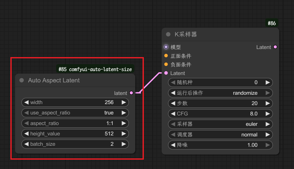Increase 步数 steps with right arrow
The width and height of the screenshot is (294, 169).
click(x=268, y=103)
